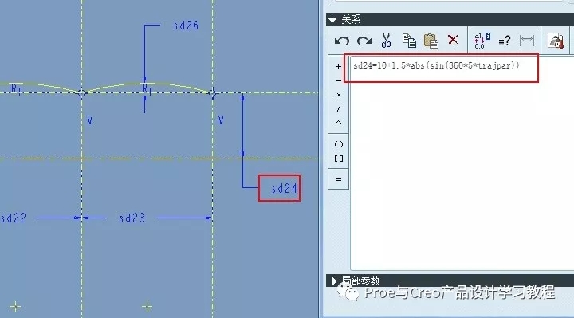Insert plus operator into relation
Viewport: 574px width, 318px height.
point(338,66)
